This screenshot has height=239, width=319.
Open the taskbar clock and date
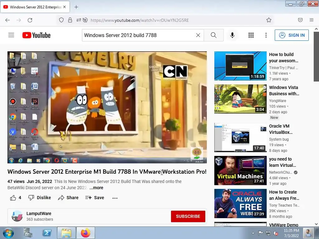click(x=291, y=233)
